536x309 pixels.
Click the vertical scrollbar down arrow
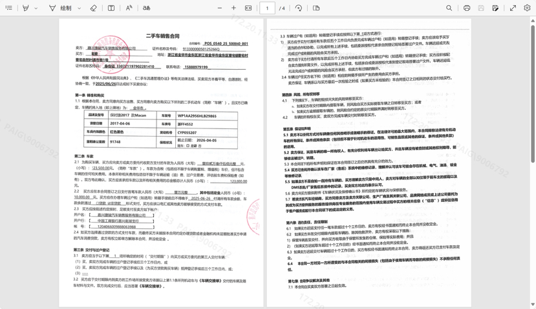point(533,304)
